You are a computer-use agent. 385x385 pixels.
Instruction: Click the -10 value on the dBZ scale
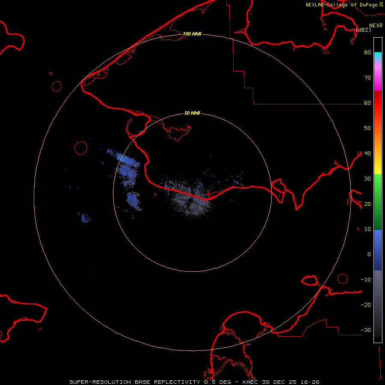tap(366, 280)
